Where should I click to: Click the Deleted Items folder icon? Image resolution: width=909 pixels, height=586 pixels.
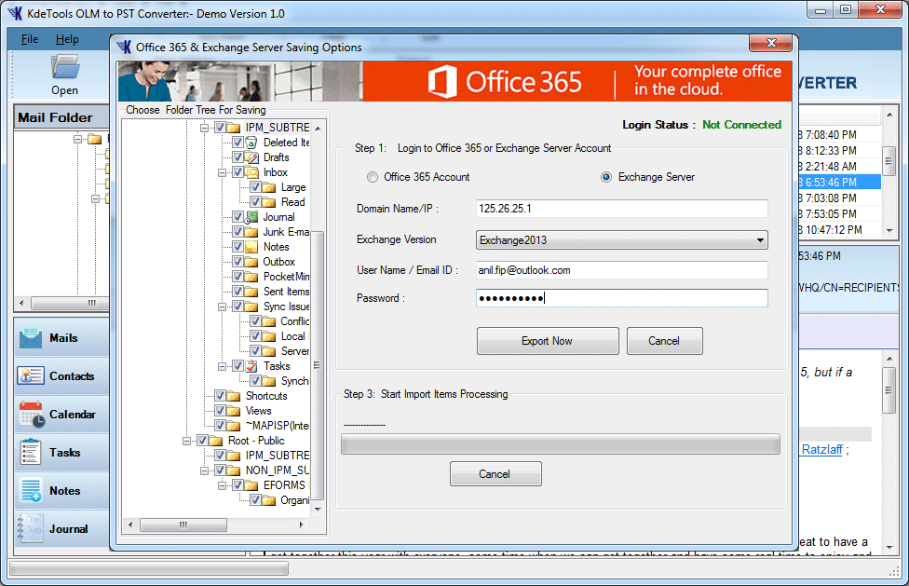click(251, 143)
